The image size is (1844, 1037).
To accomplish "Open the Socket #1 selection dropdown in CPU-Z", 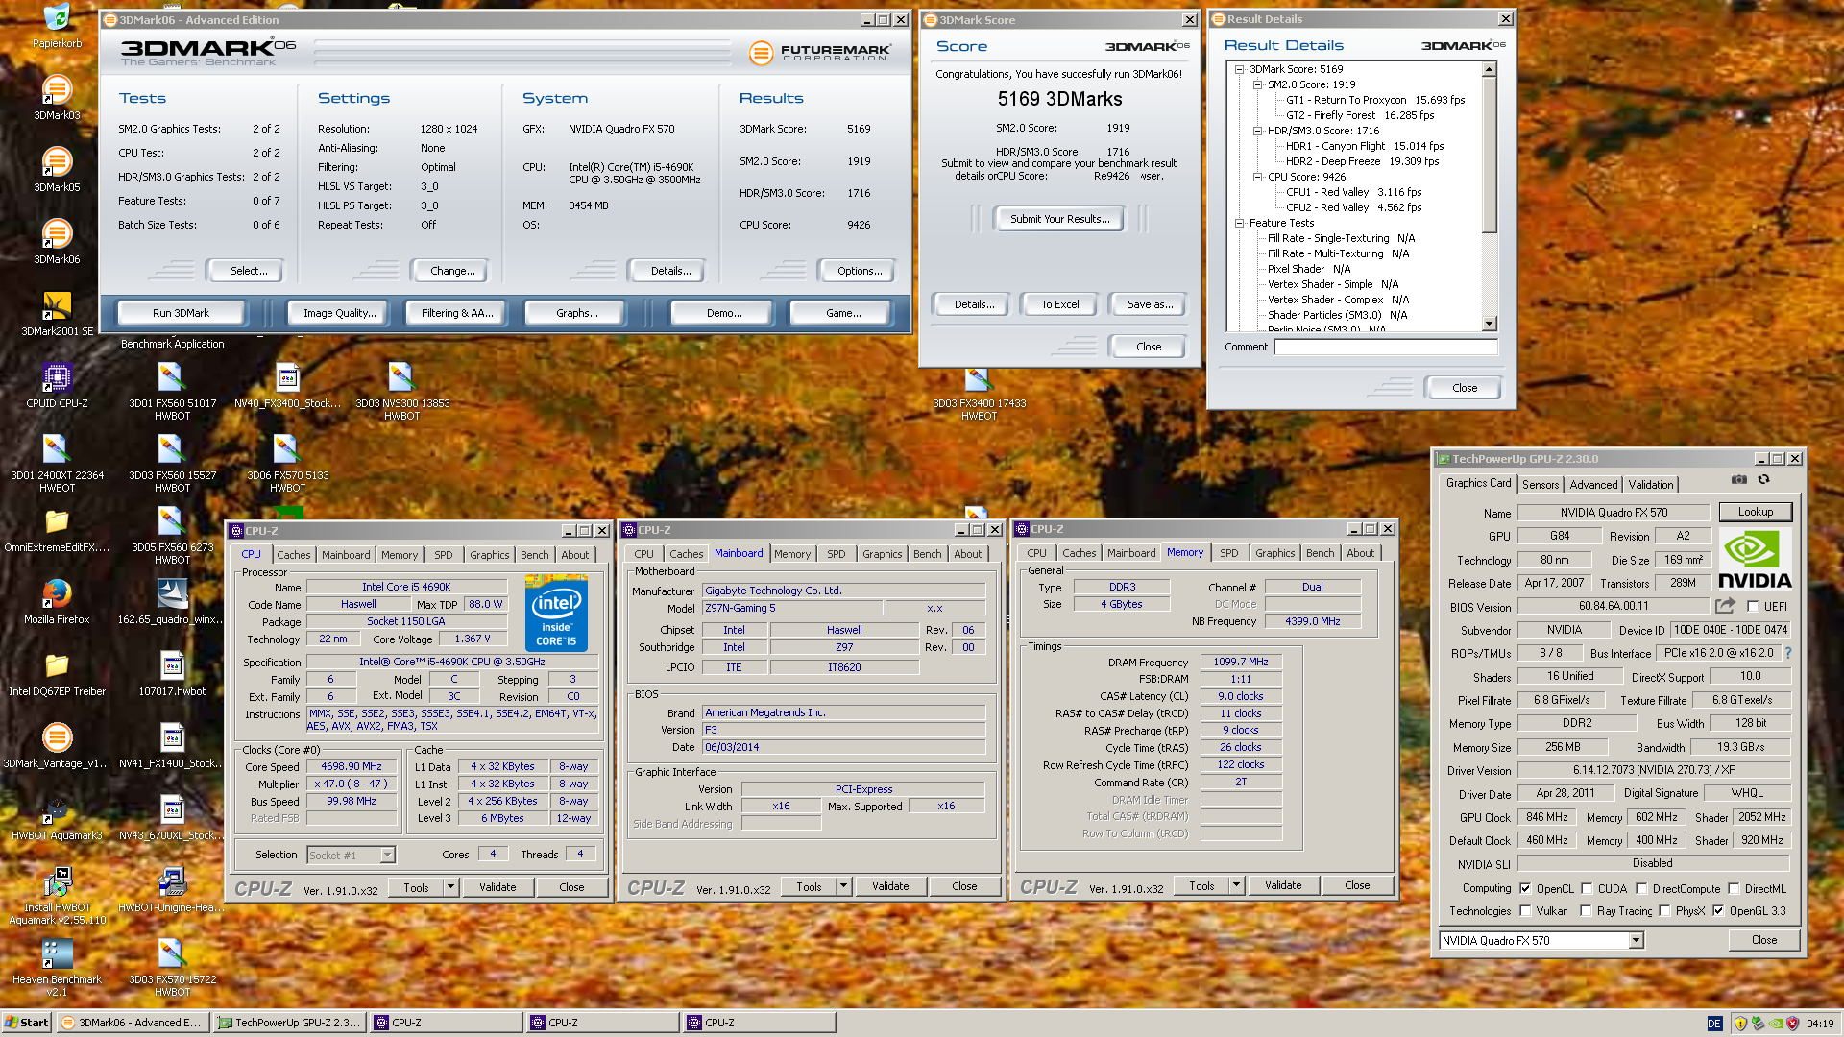I will click(x=387, y=856).
